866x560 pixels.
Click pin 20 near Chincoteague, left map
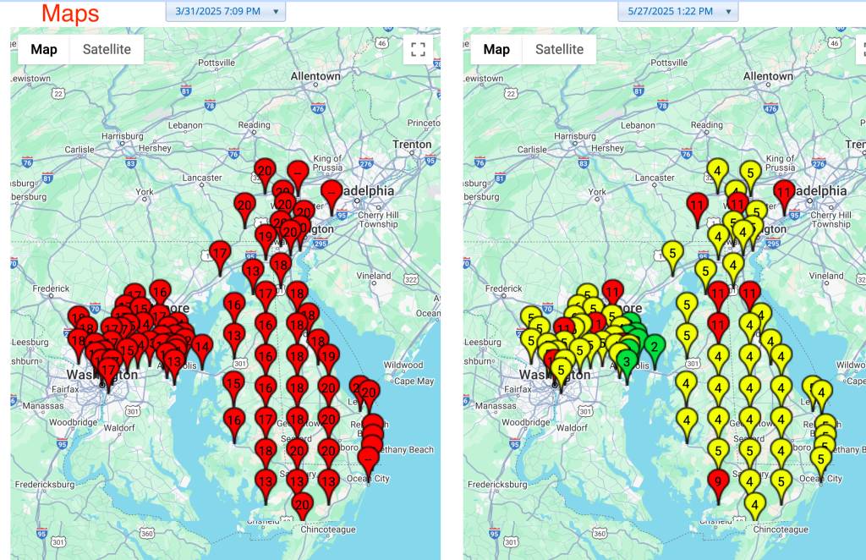303,504
